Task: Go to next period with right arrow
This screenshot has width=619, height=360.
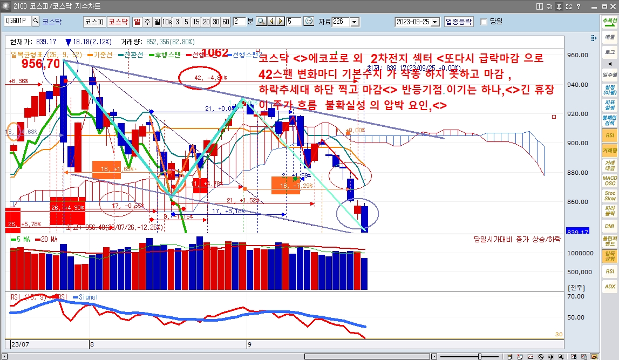Action: 281,21
